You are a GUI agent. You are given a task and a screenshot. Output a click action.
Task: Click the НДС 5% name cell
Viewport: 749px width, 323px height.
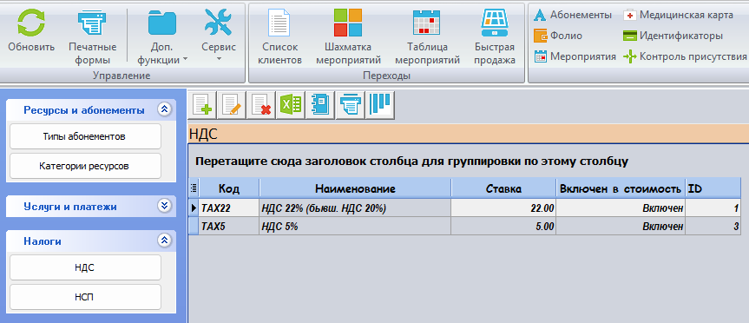coord(355,227)
